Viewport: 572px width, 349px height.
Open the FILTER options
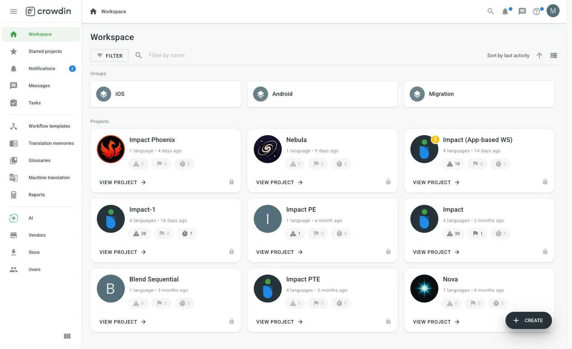109,55
